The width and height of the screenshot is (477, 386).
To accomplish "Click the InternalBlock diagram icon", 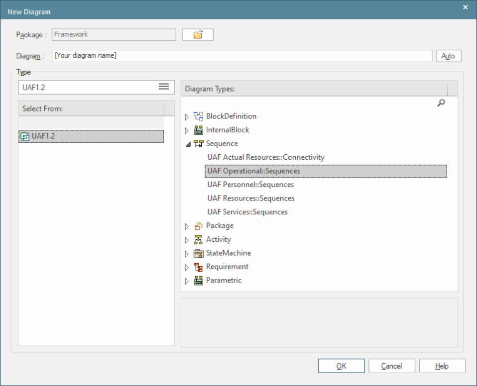I will point(198,130).
